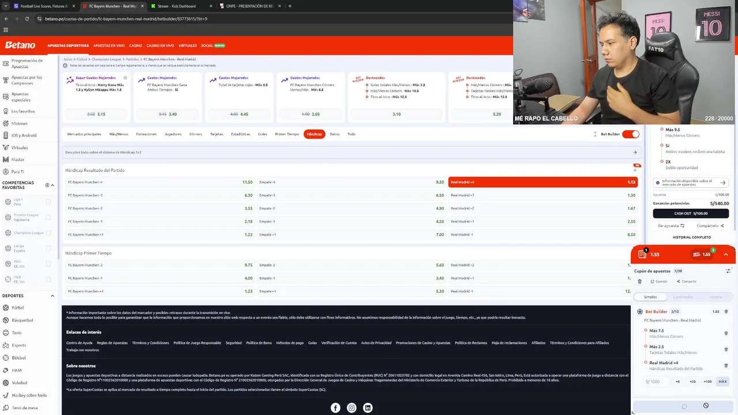
Task: Check the Champions League favorite checkbox
Action: pyautogui.click(x=48, y=233)
